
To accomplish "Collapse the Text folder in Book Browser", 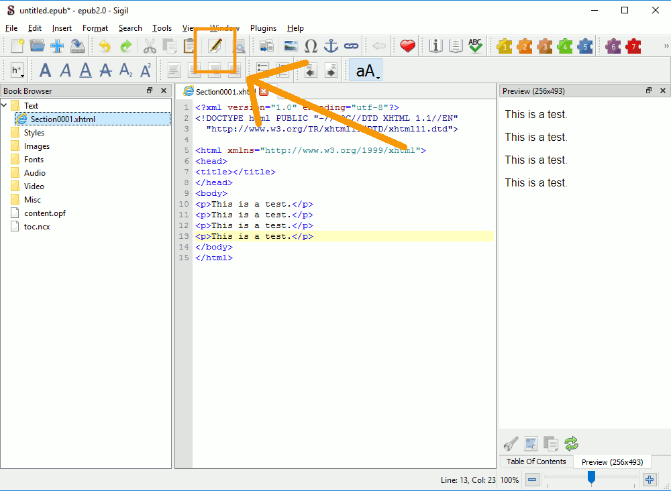I will (5, 105).
